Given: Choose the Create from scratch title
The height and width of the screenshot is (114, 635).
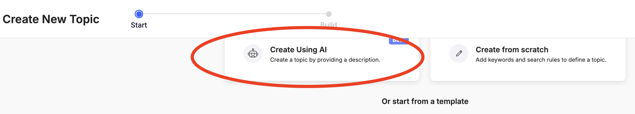Looking at the screenshot, I should pos(512,49).
